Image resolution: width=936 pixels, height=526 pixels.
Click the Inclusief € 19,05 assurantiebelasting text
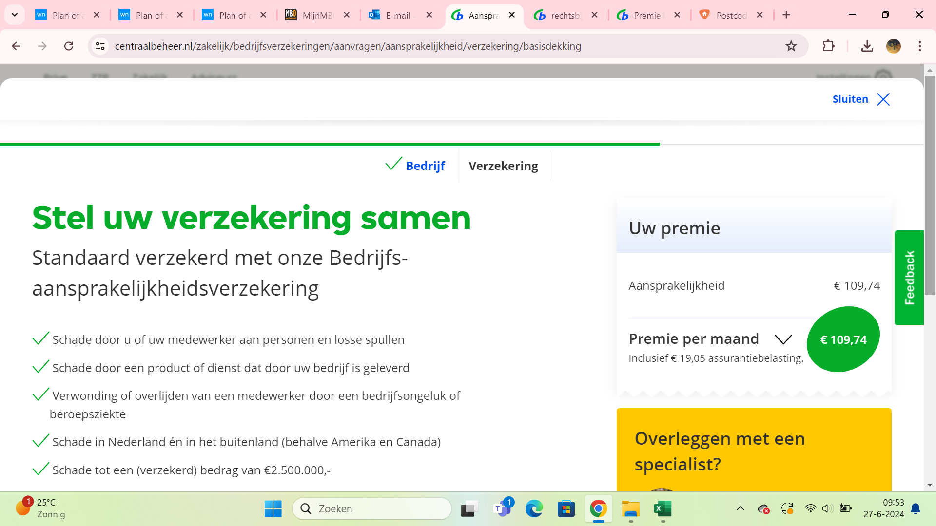click(716, 358)
